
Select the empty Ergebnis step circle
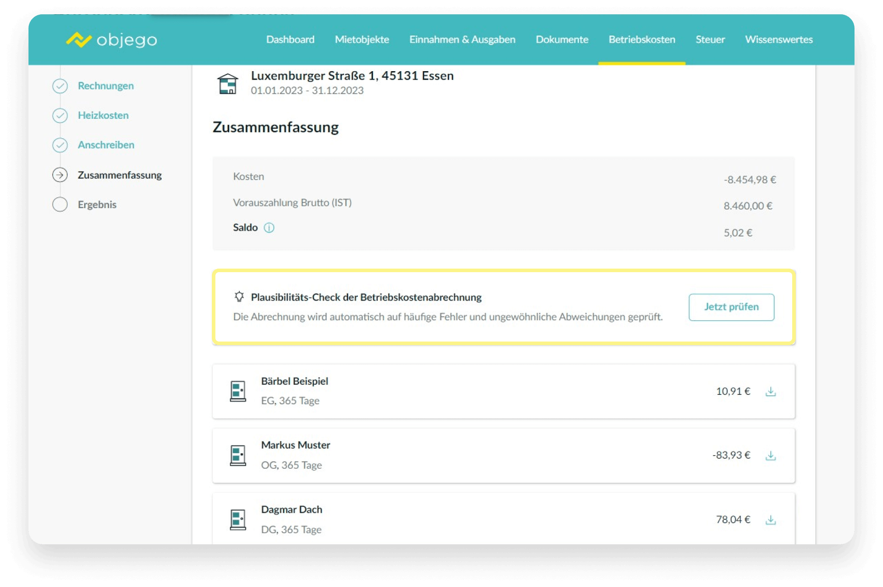coord(60,205)
